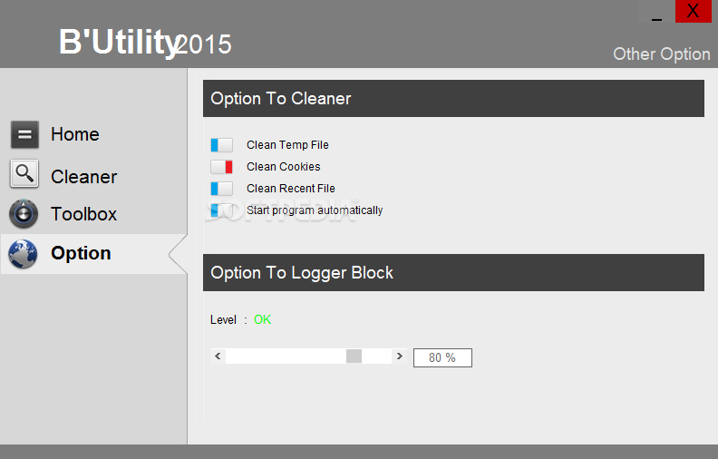Click the Cleaner magnifying glass icon

click(24, 174)
